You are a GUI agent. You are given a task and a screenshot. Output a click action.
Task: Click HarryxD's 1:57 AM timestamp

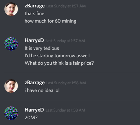point(65,41)
